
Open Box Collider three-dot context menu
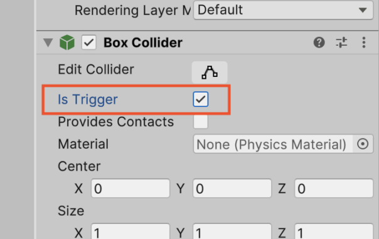click(363, 43)
